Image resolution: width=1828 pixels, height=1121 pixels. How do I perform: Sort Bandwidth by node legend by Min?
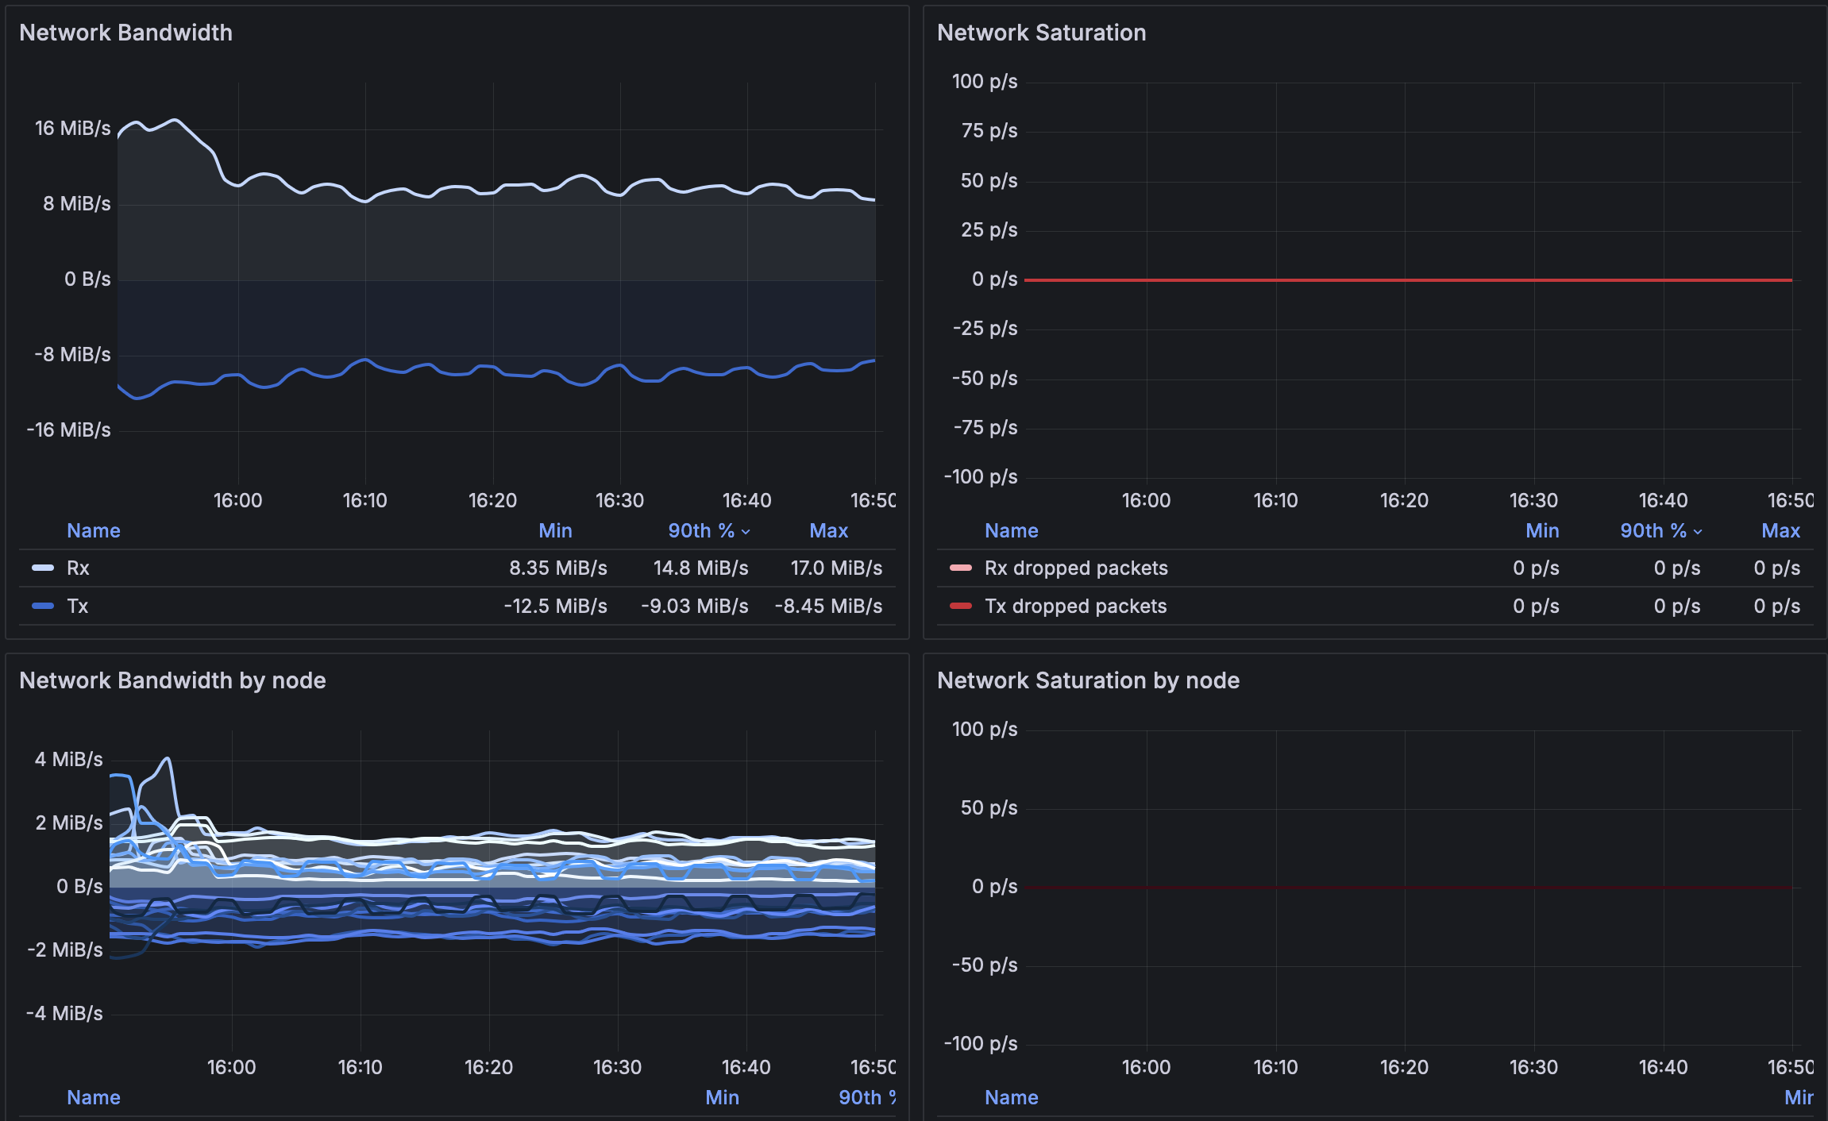pyautogui.click(x=722, y=1097)
